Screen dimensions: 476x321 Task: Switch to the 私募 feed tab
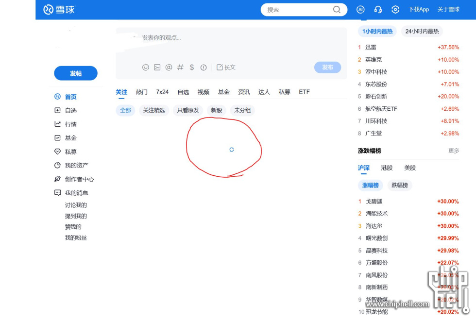pyautogui.click(x=285, y=92)
